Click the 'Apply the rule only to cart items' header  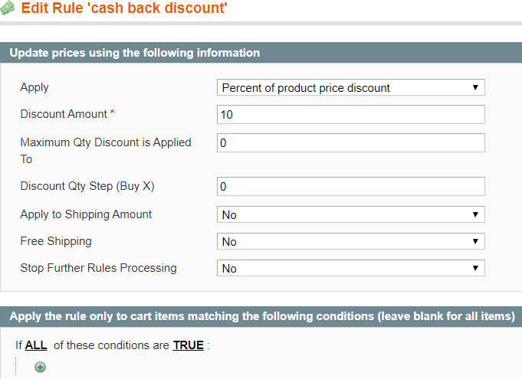261,315
